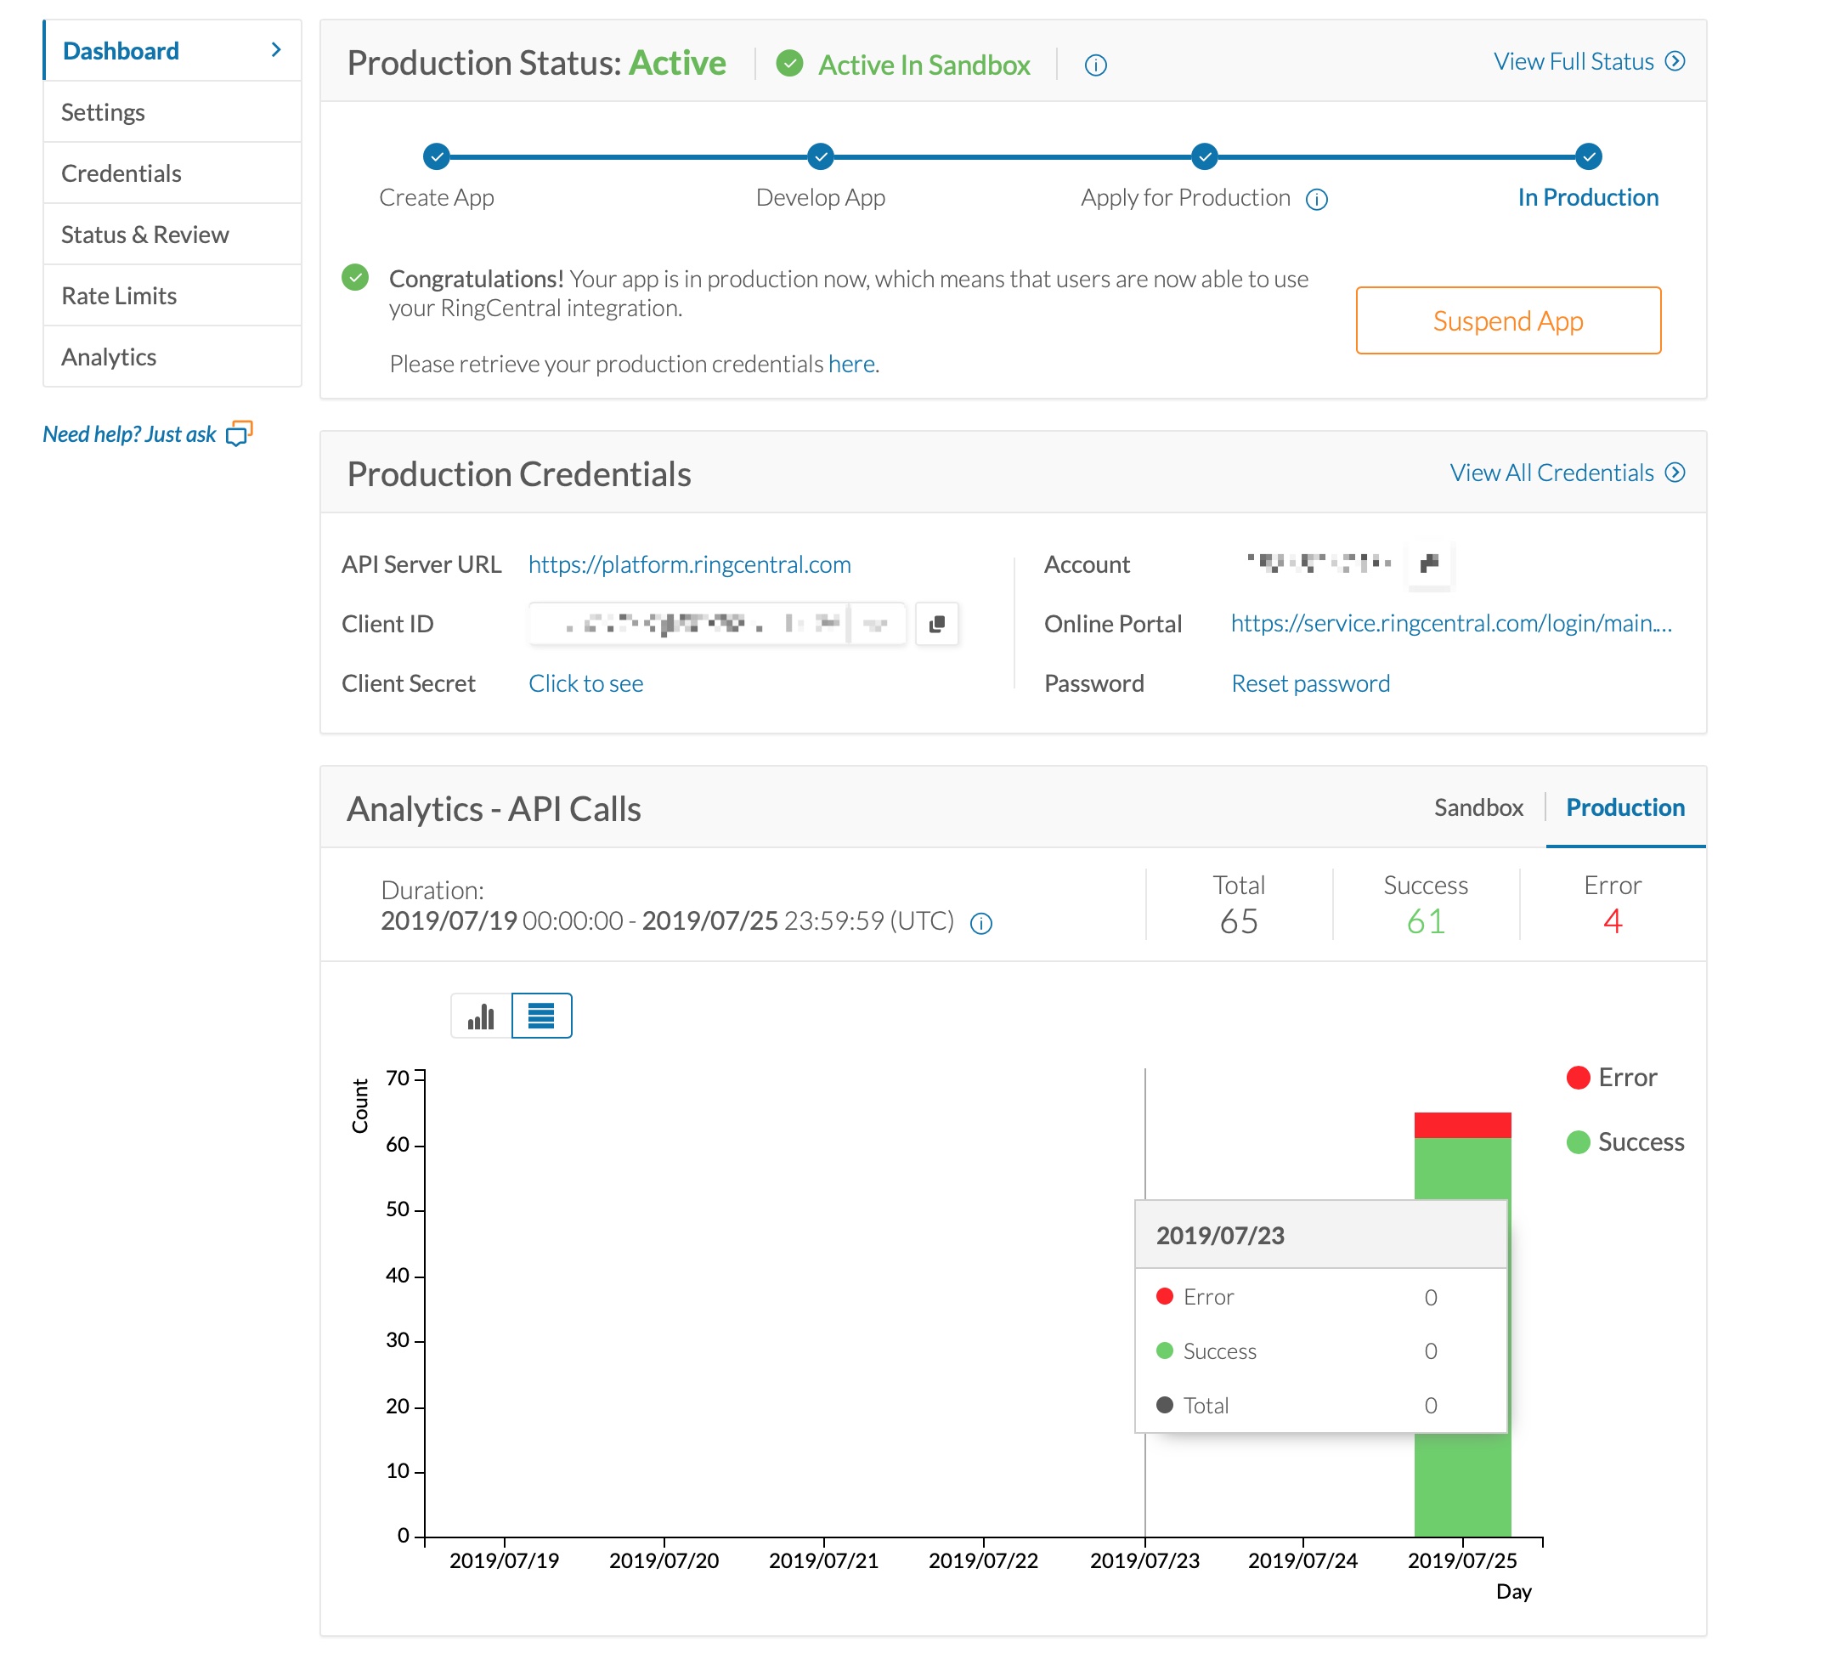Click info icon beside Apply for Production
The height and width of the screenshot is (1659, 1825).
click(x=1316, y=199)
